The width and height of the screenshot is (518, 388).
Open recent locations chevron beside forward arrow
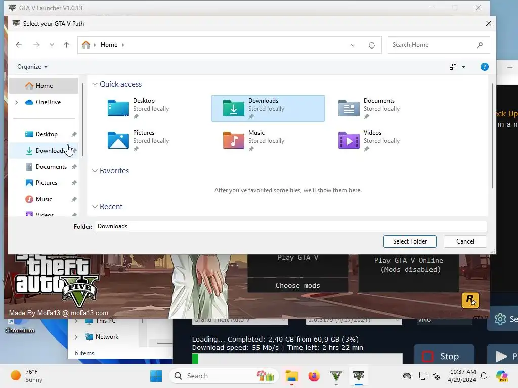[x=52, y=45]
